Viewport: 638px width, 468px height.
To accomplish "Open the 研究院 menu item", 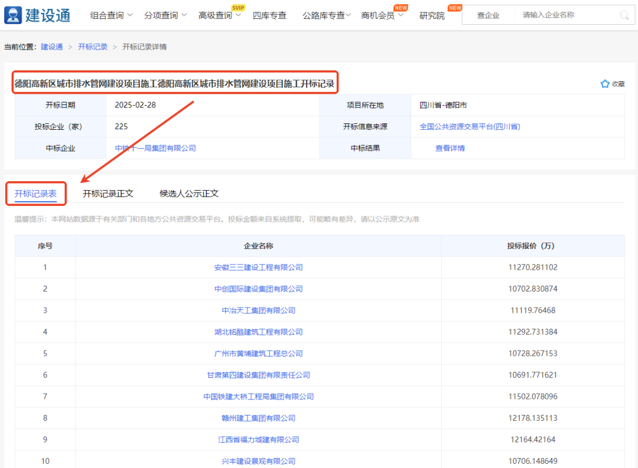I will 432,15.
